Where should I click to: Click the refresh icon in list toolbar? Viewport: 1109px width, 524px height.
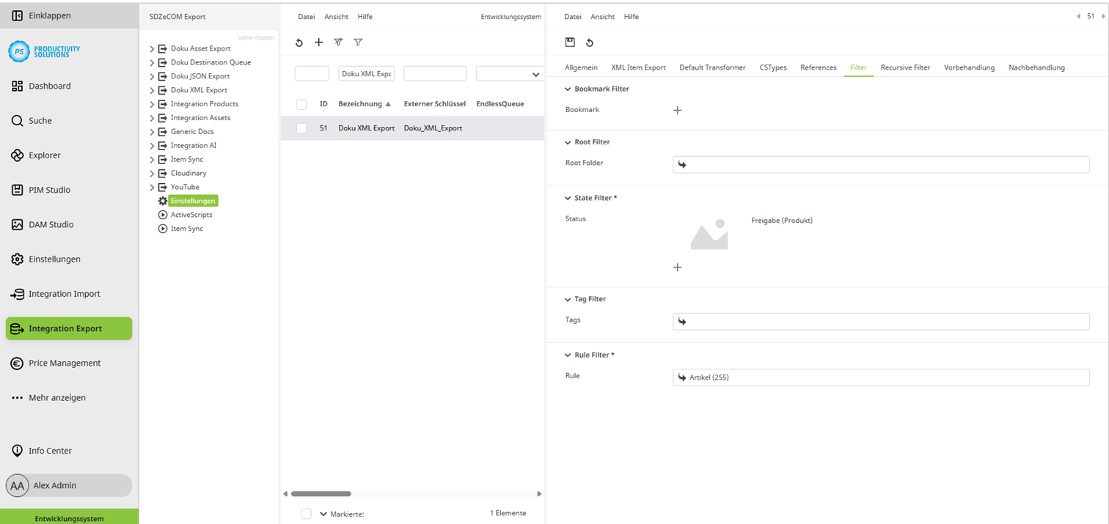pos(299,43)
